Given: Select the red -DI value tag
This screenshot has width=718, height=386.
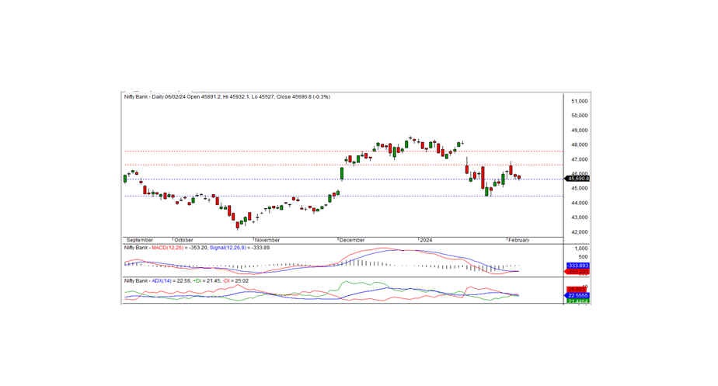Looking at the screenshot, I should click(578, 290).
